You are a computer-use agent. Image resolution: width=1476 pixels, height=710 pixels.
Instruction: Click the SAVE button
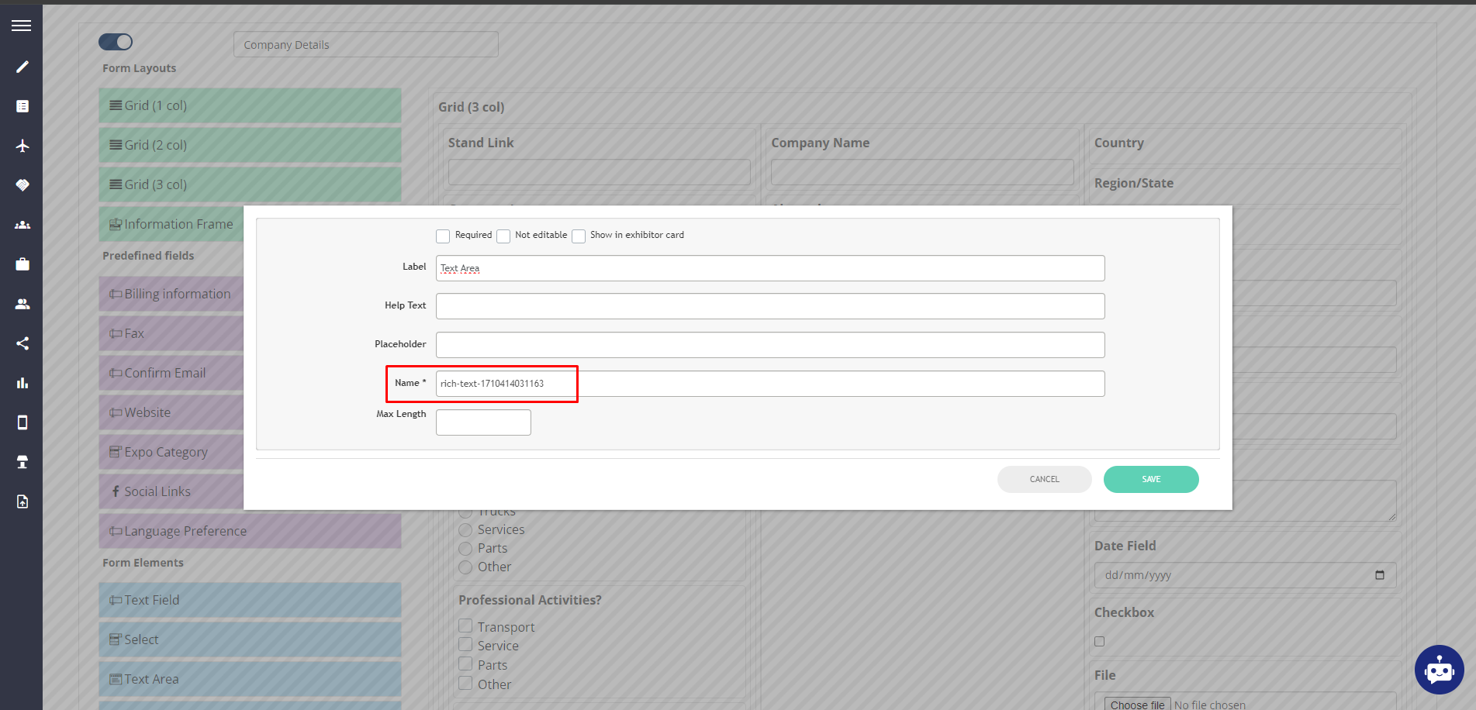pos(1150,479)
